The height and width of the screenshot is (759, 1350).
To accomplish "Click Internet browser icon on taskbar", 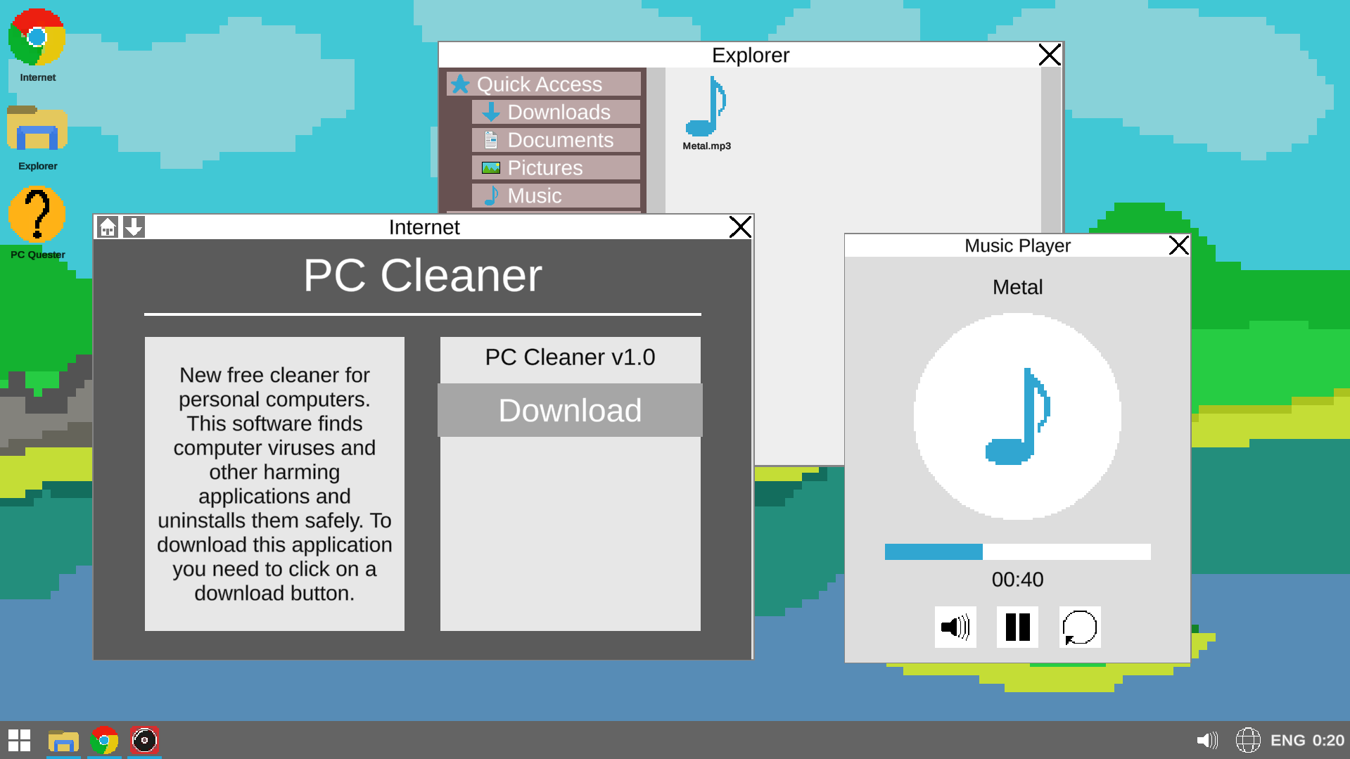I will coord(104,741).
